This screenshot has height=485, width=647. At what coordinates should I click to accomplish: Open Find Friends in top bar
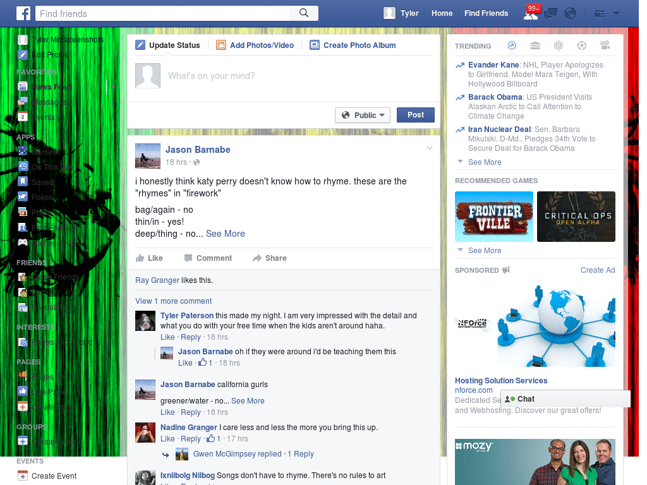(486, 13)
